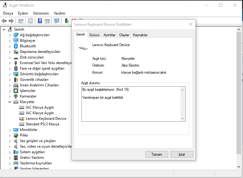Click Scan for hardware changes icon
Image resolution: width=243 pixels, height=178 pixels.
tap(57, 21)
